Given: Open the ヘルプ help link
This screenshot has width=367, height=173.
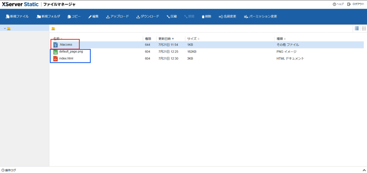Looking at the screenshot, I should 338,4.
